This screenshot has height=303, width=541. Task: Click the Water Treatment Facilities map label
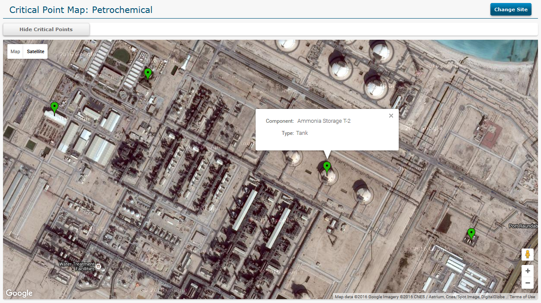coord(77,266)
